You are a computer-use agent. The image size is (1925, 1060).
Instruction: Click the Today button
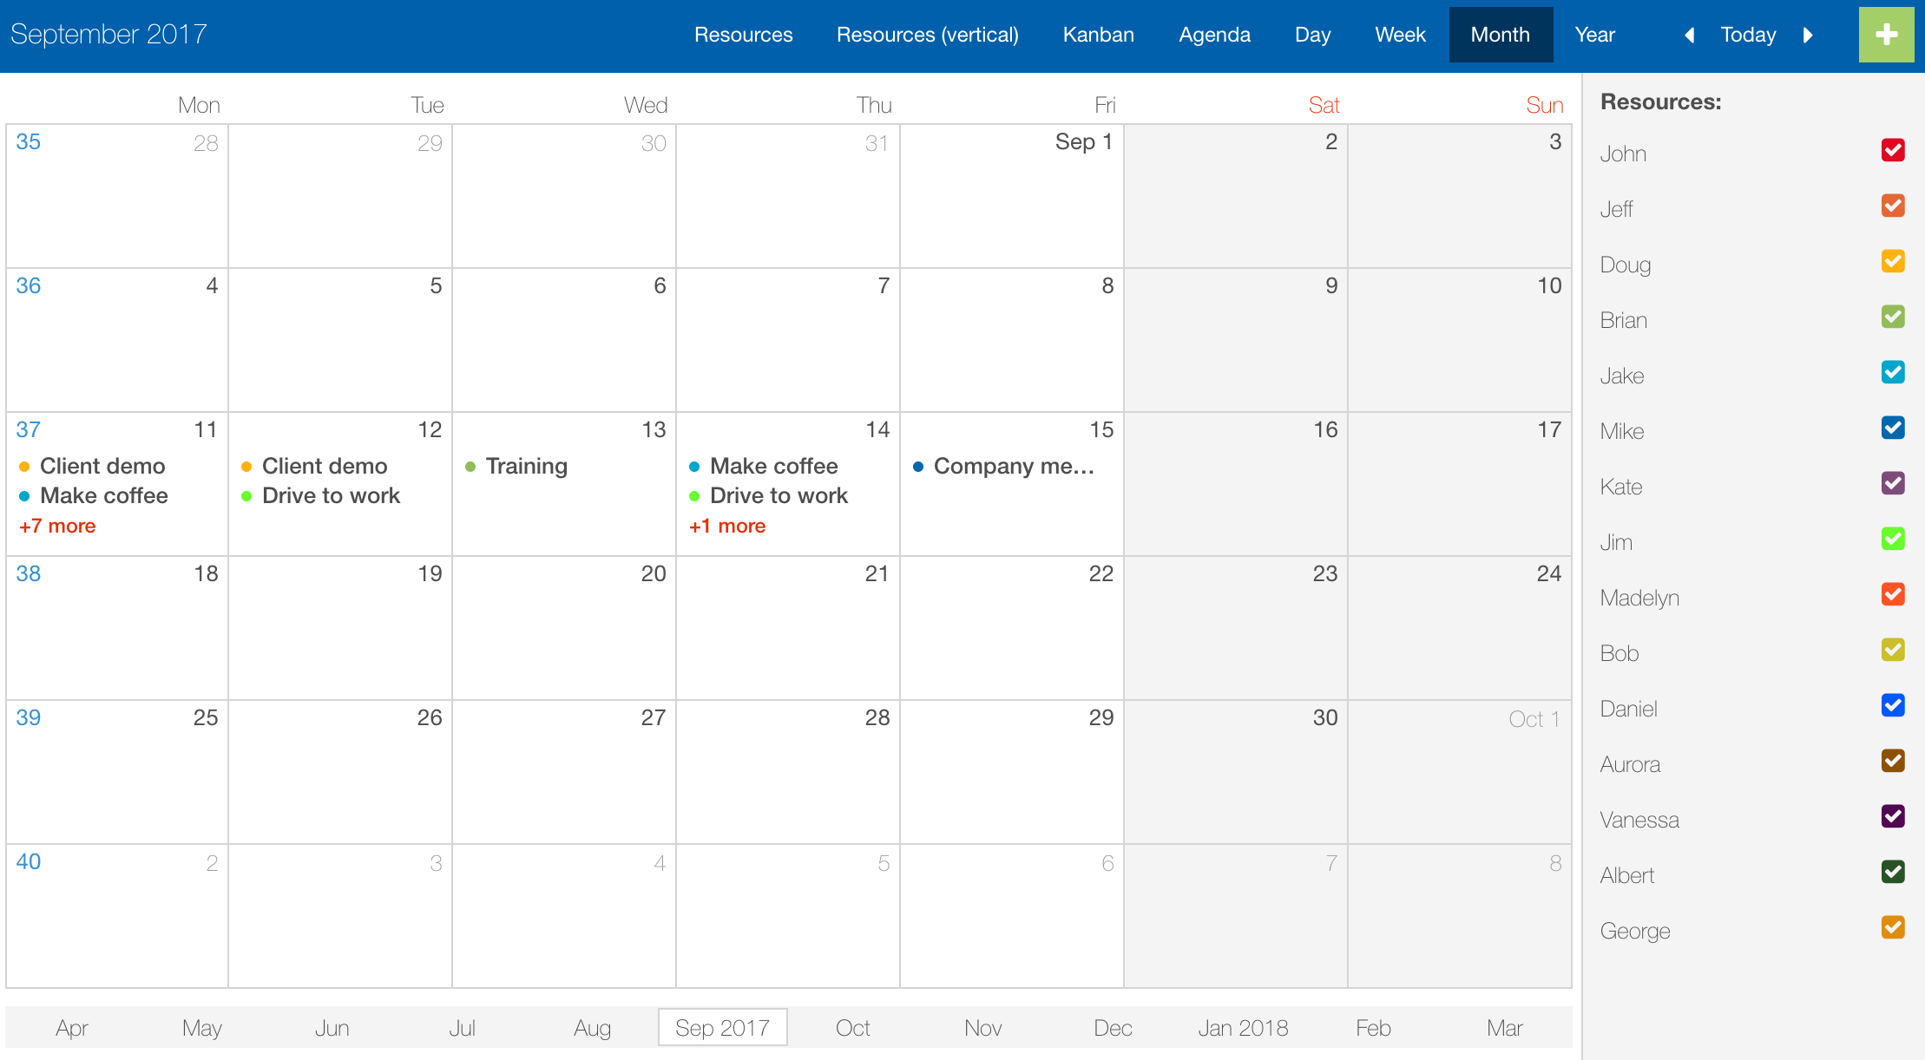pos(1748,35)
